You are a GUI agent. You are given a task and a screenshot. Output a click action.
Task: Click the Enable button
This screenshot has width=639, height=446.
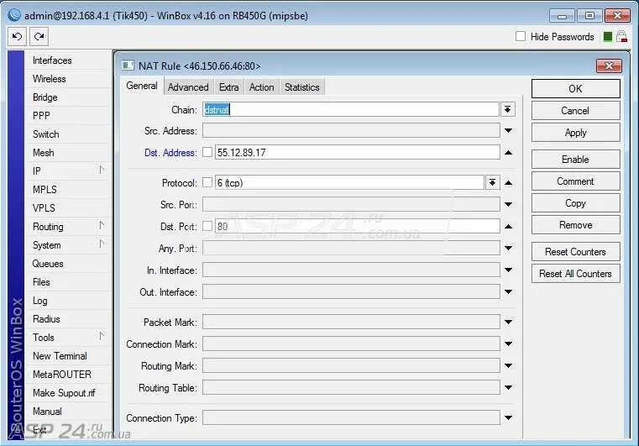pyautogui.click(x=575, y=160)
